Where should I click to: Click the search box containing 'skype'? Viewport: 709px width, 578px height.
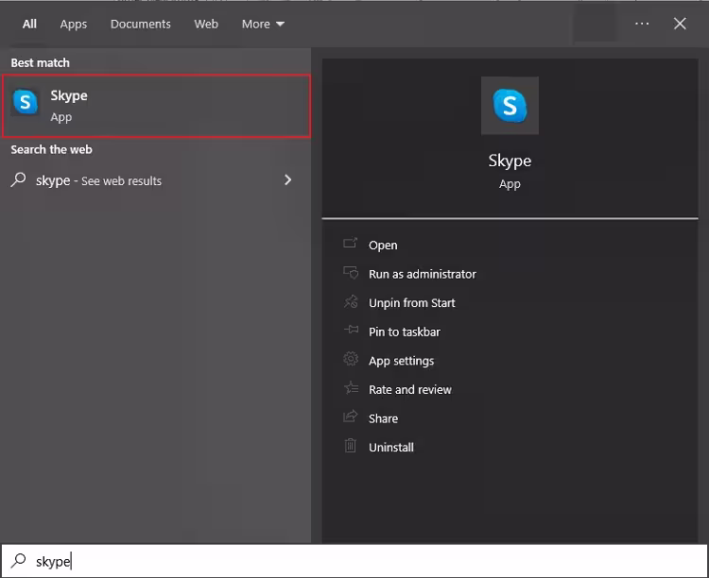pyautogui.click(x=354, y=561)
